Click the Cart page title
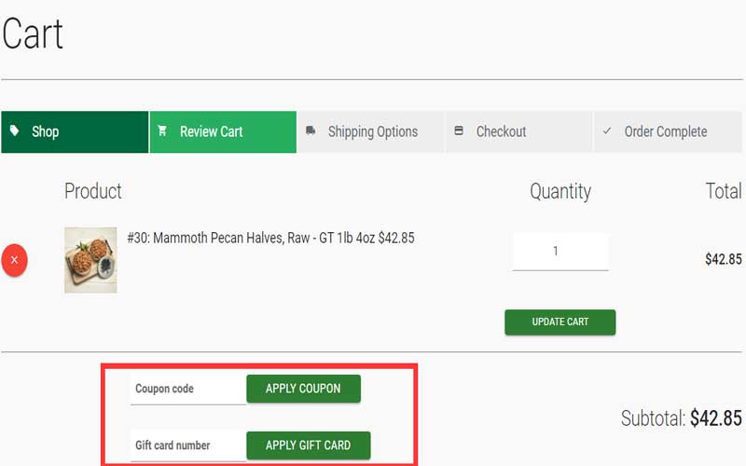The height and width of the screenshot is (466, 746). (x=33, y=34)
